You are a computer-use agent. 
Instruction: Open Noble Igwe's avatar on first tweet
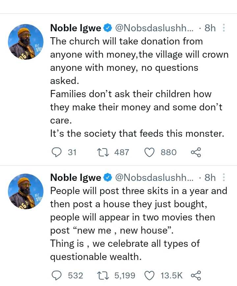coord(25,42)
